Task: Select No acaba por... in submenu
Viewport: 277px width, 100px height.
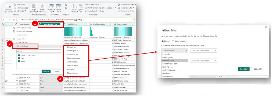Action: point(73,66)
